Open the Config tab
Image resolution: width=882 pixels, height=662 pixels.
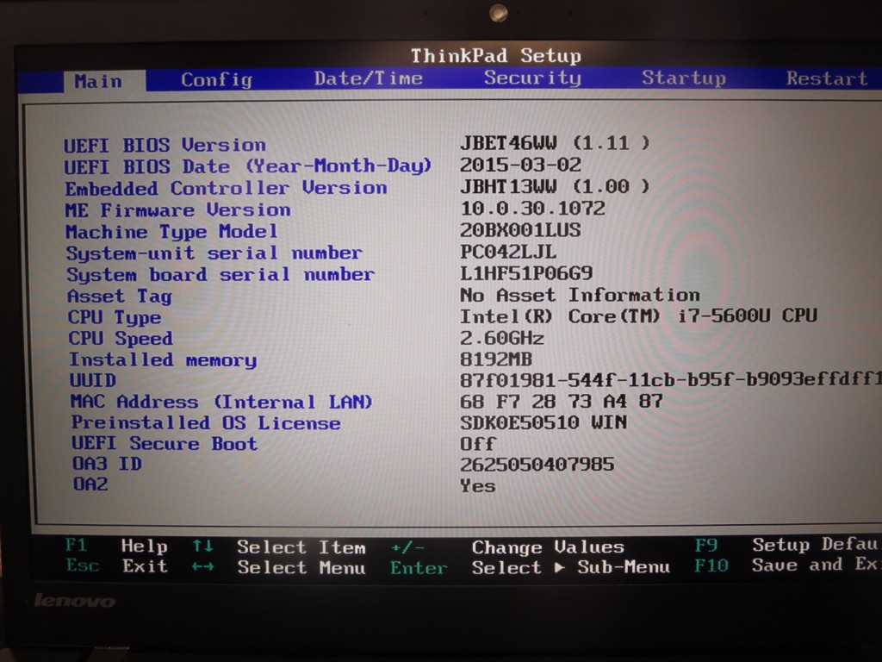click(x=216, y=80)
